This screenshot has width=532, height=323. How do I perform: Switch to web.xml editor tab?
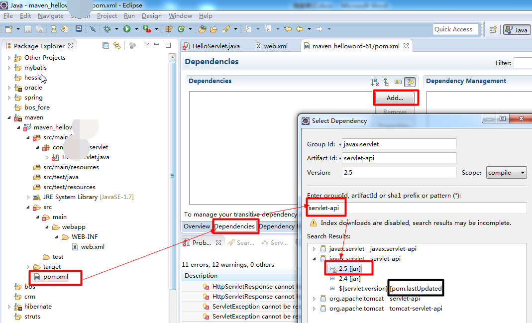point(272,46)
